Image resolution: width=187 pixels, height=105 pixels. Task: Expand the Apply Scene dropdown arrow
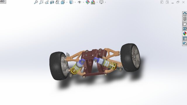coord(97,2)
